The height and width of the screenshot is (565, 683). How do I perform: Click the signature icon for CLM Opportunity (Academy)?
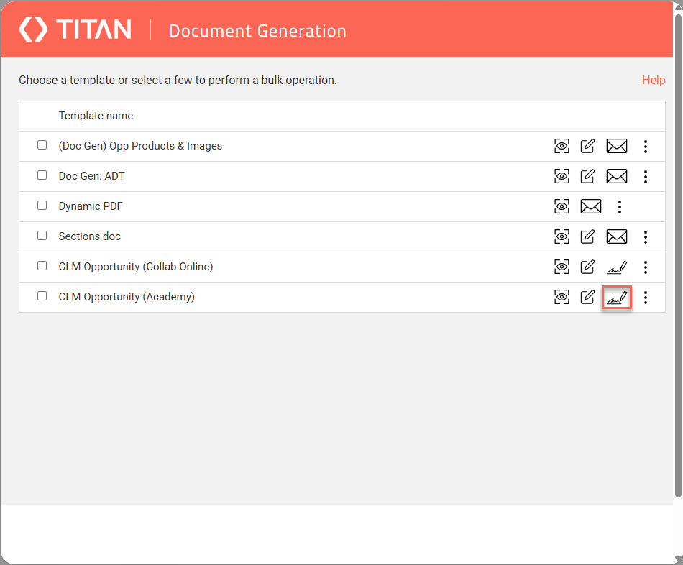(x=617, y=297)
